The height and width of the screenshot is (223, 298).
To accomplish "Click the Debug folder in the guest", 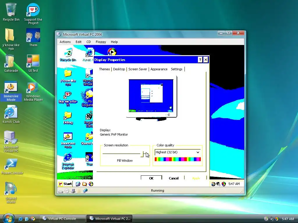I will point(68,118).
